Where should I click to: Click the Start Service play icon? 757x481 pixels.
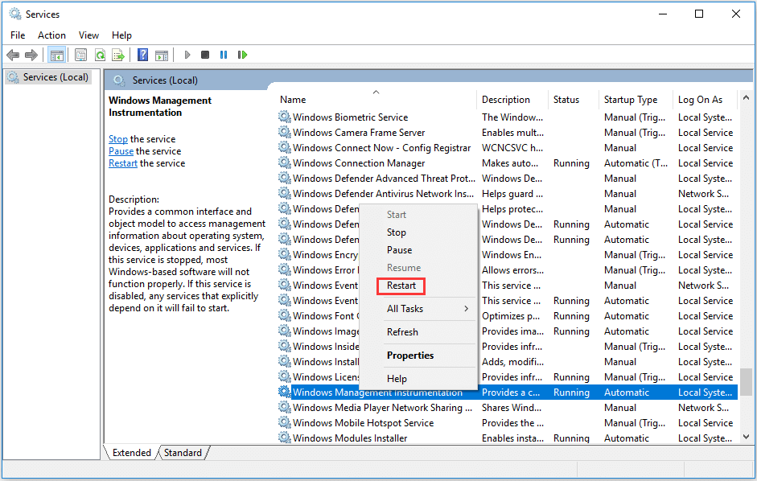[x=187, y=55]
